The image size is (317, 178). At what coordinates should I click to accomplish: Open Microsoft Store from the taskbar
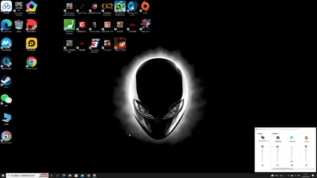pyautogui.click(x=76, y=176)
